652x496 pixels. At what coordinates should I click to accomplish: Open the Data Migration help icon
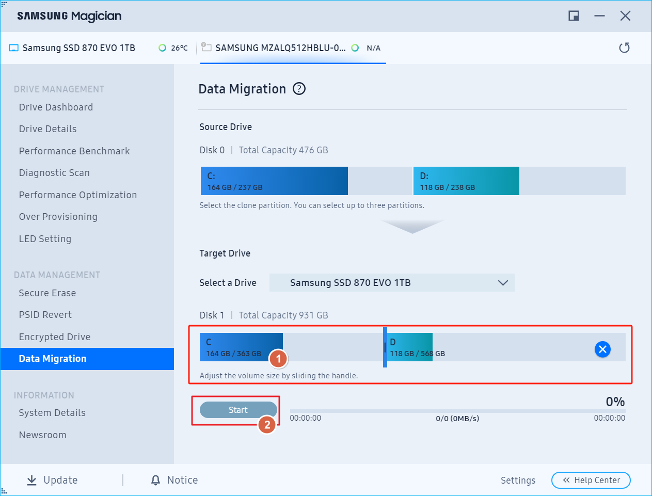(299, 89)
